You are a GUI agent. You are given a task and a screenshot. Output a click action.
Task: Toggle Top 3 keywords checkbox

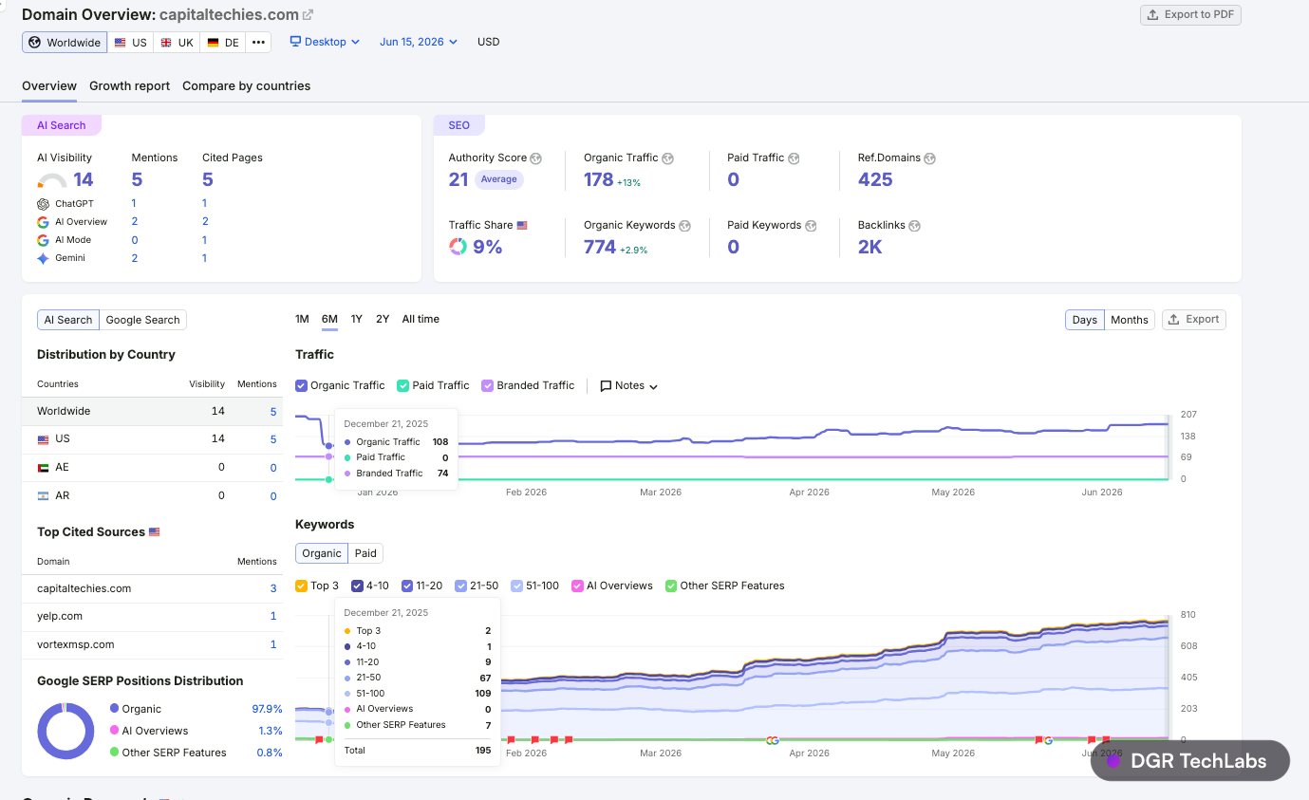pos(301,586)
